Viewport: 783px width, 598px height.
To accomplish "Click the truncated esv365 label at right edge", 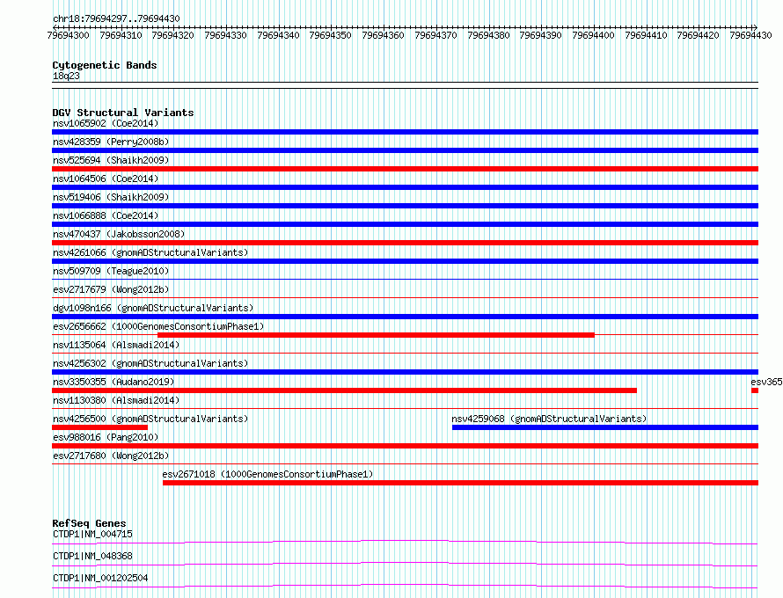I will pyautogui.click(x=766, y=382).
